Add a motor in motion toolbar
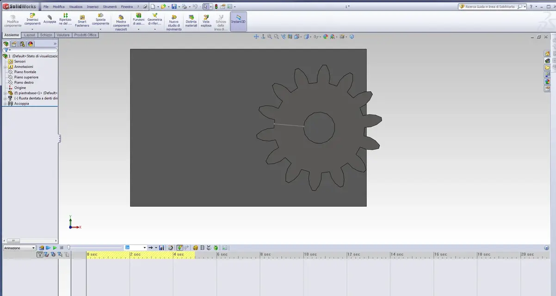 coord(196,248)
